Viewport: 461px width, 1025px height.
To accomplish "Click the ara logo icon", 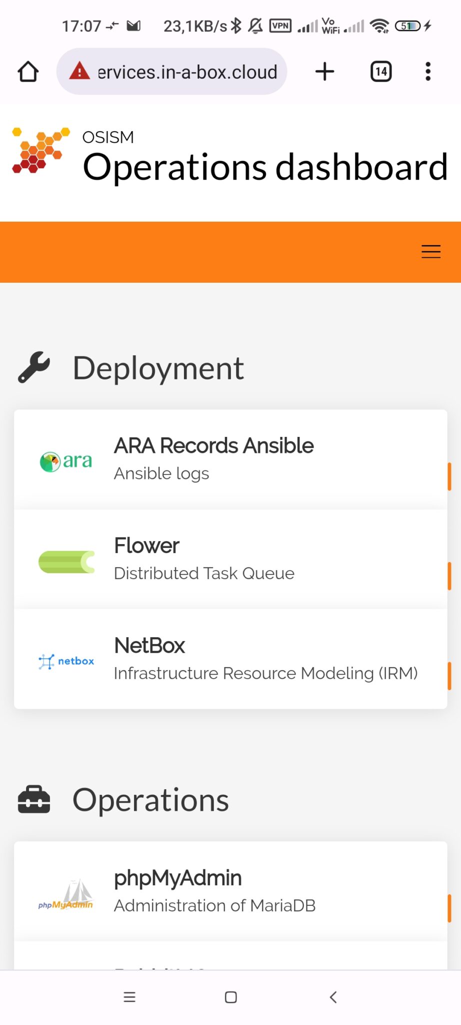I will coord(66,461).
